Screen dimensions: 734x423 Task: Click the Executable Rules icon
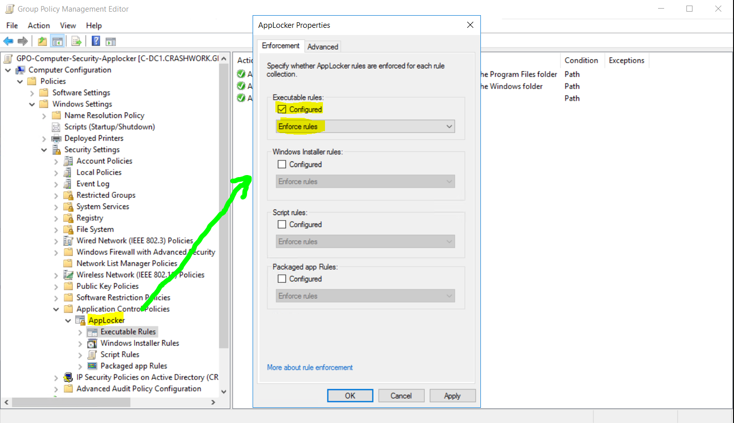92,332
